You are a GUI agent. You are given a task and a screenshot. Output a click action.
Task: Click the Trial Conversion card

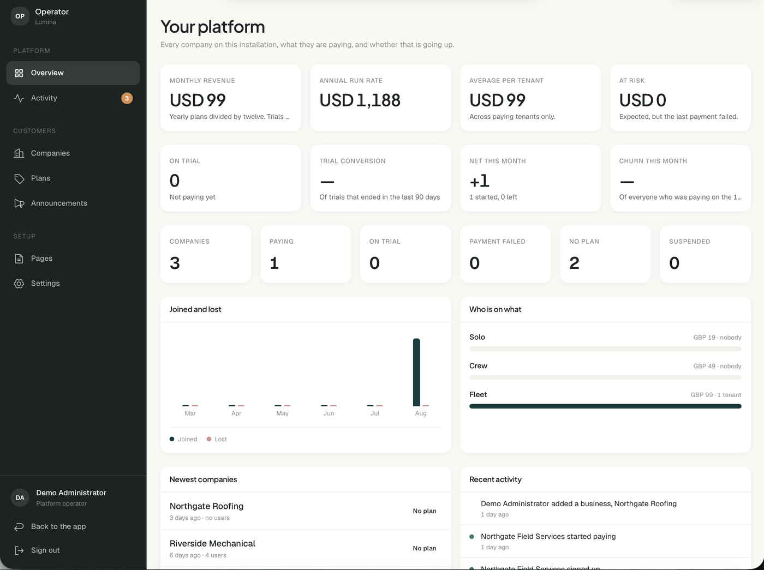click(x=380, y=178)
